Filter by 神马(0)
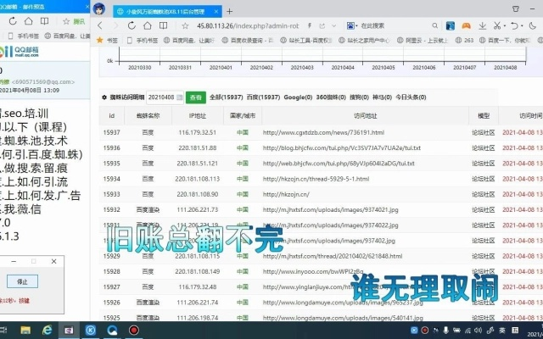543x339 pixels. pyautogui.click(x=382, y=97)
